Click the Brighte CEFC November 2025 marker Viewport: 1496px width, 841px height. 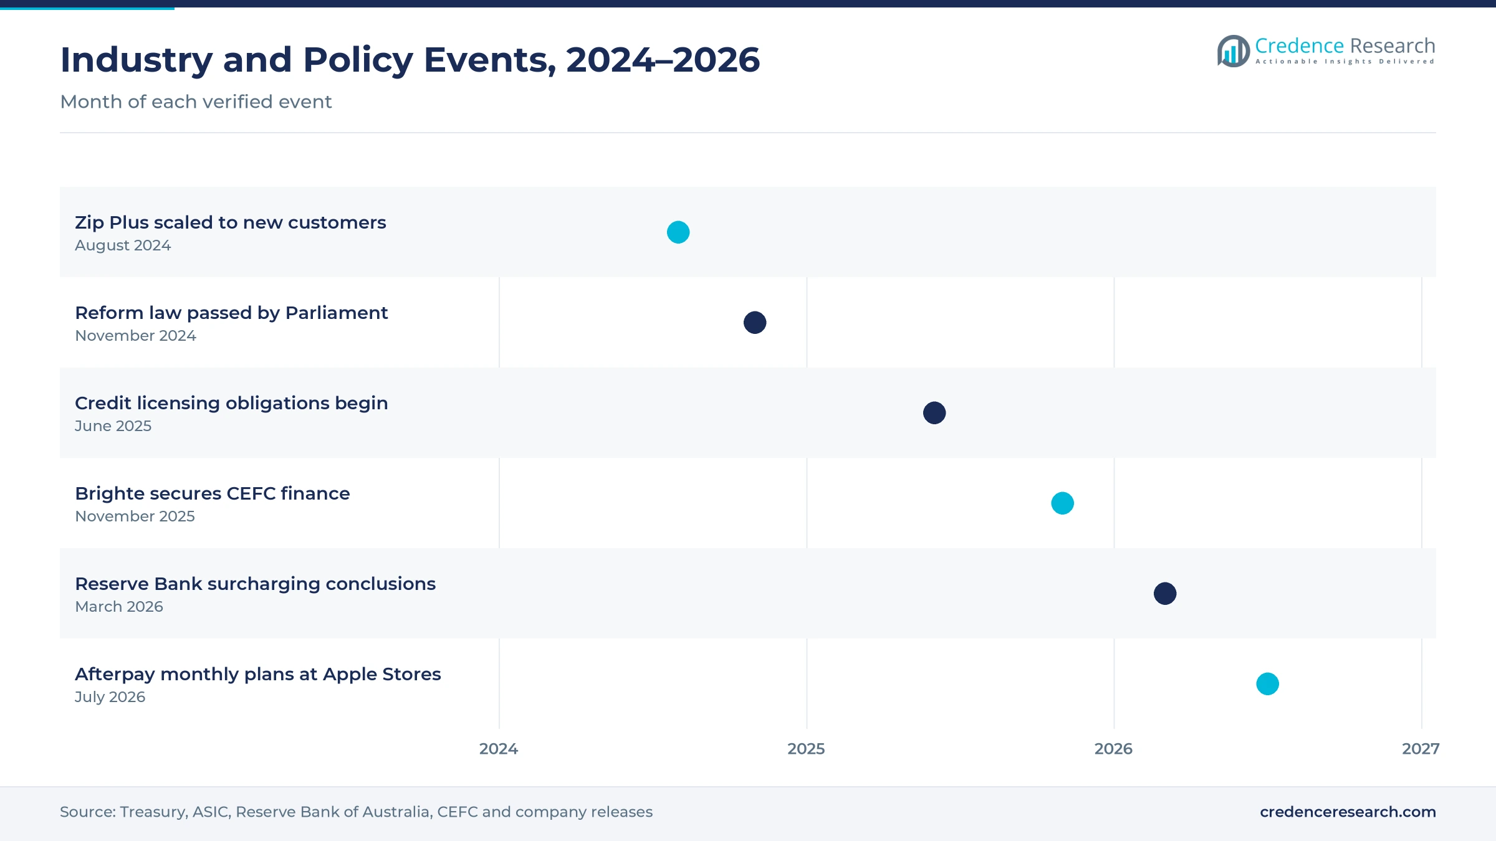click(x=1063, y=503)
